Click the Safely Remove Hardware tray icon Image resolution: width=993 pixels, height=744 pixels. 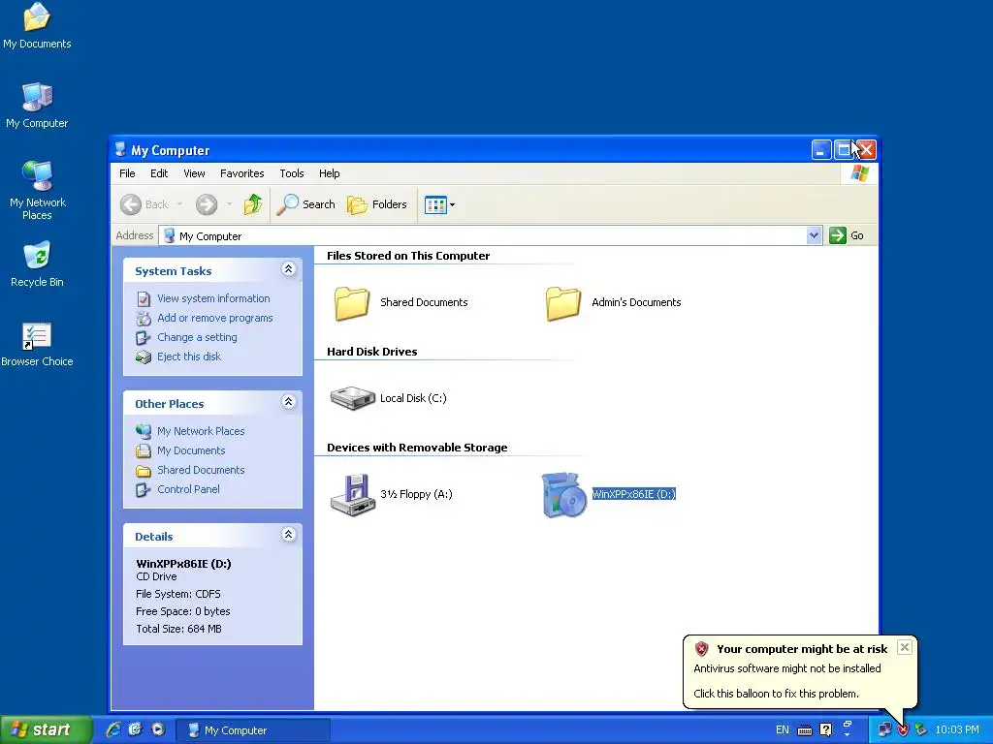(921, 730)
